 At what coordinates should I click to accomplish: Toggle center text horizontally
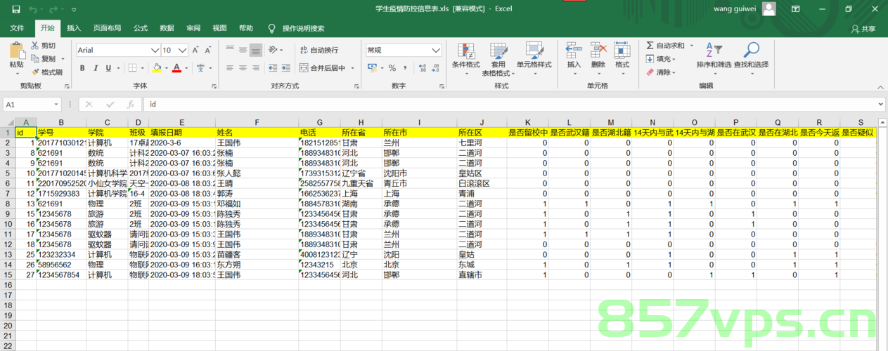[x=243, y=68]
